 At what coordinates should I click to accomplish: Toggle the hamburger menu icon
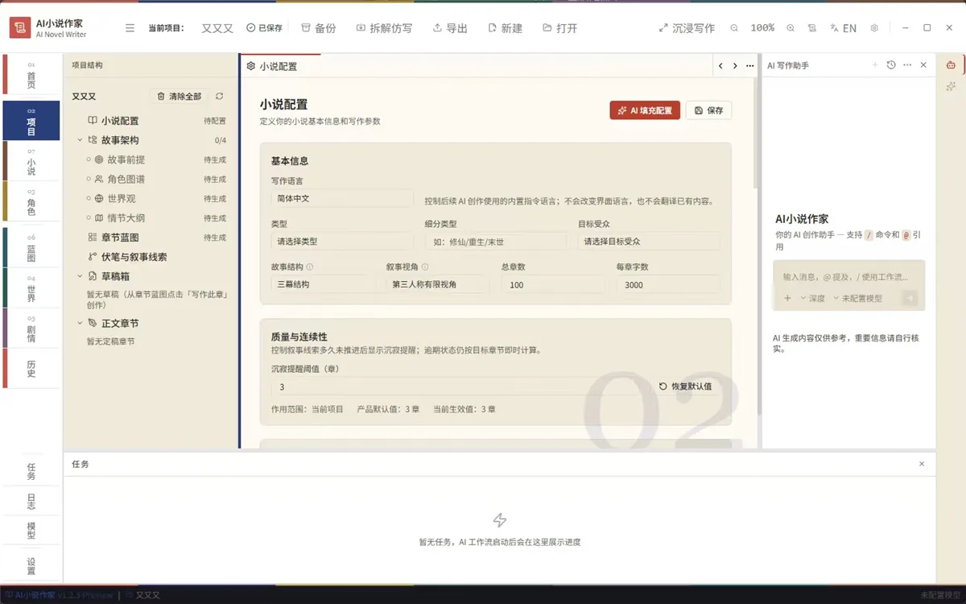(130, 28)
